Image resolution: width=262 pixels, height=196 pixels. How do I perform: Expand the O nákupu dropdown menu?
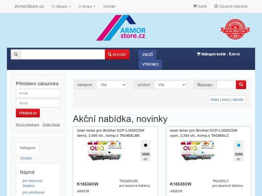[x=61, y=7]
